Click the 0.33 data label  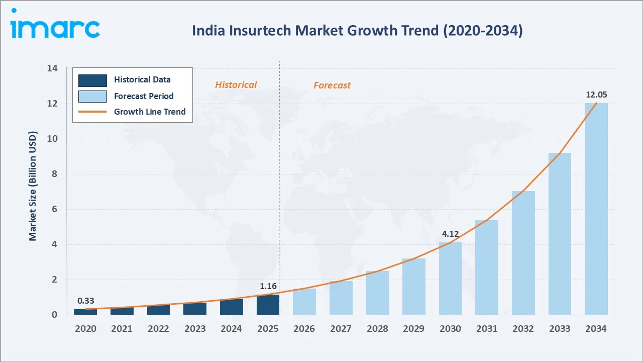[x=85, y=301]
